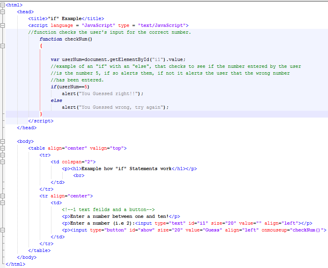Click the value="Guess" attribute

coord(204,230)
